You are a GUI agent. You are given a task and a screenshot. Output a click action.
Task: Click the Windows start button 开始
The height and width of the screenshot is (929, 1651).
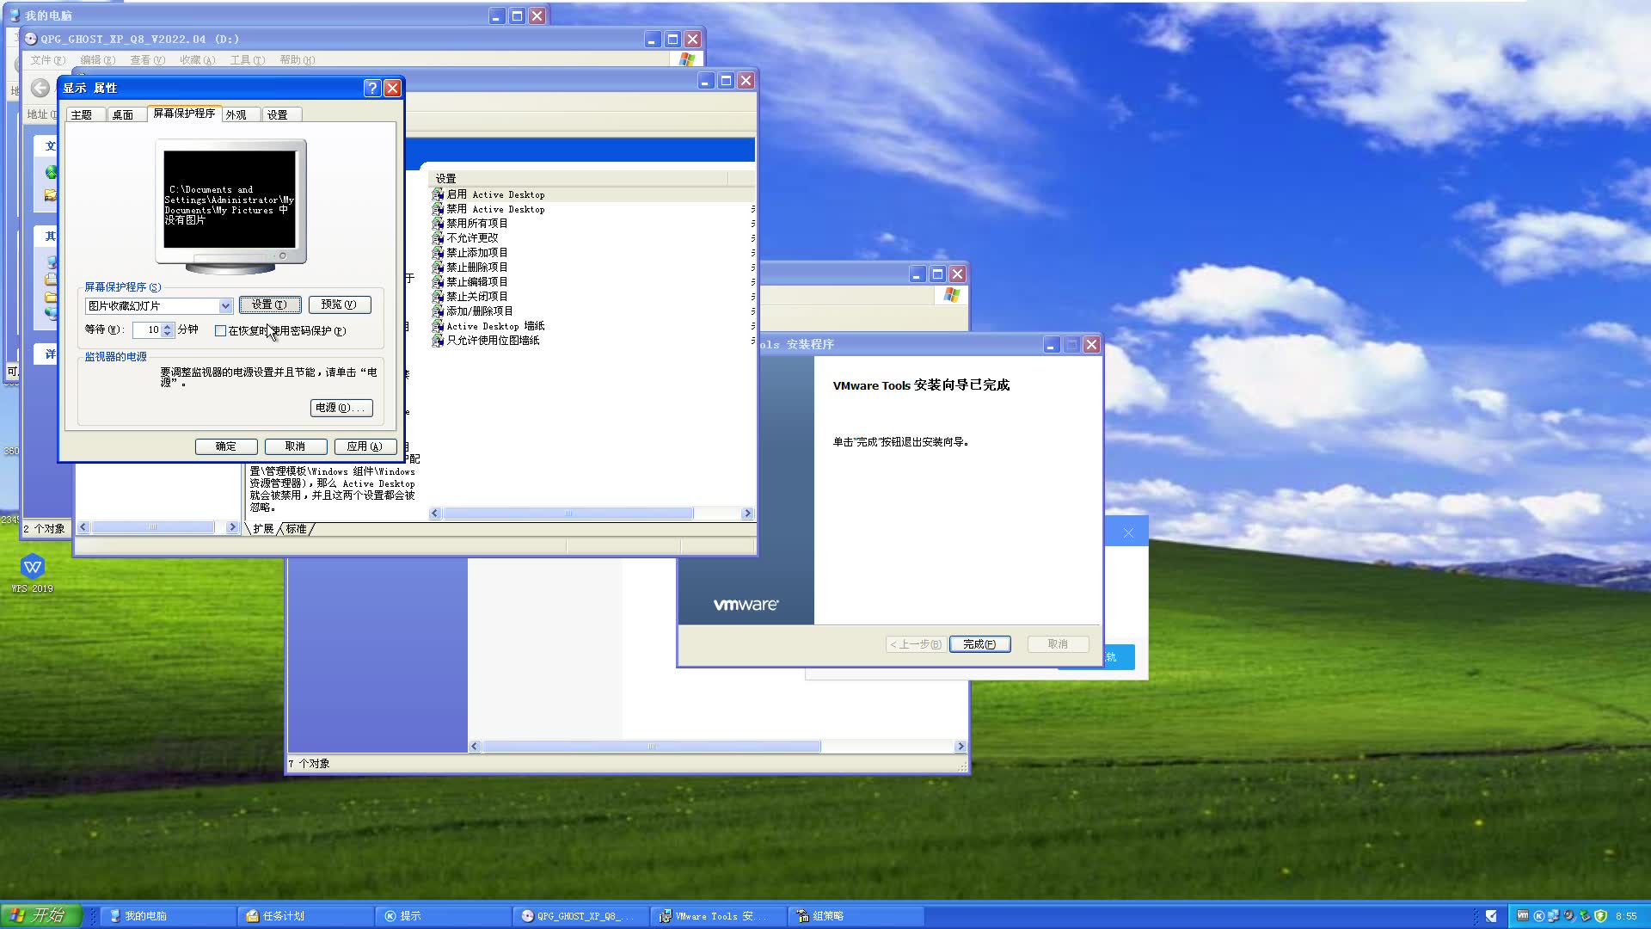(x=40, y=915)
